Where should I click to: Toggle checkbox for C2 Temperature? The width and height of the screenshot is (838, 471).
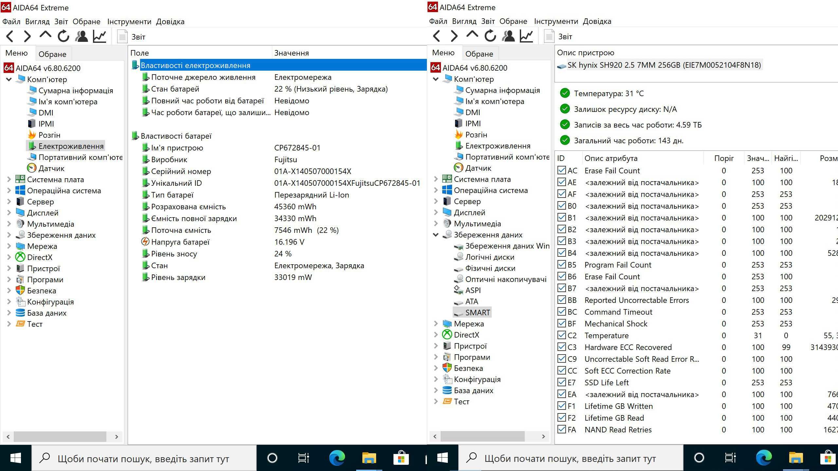562,335
